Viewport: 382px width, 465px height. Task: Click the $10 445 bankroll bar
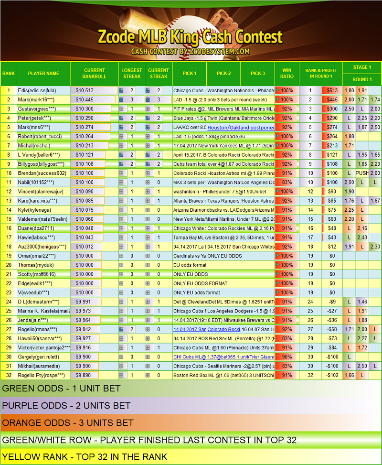coord(94,99)
